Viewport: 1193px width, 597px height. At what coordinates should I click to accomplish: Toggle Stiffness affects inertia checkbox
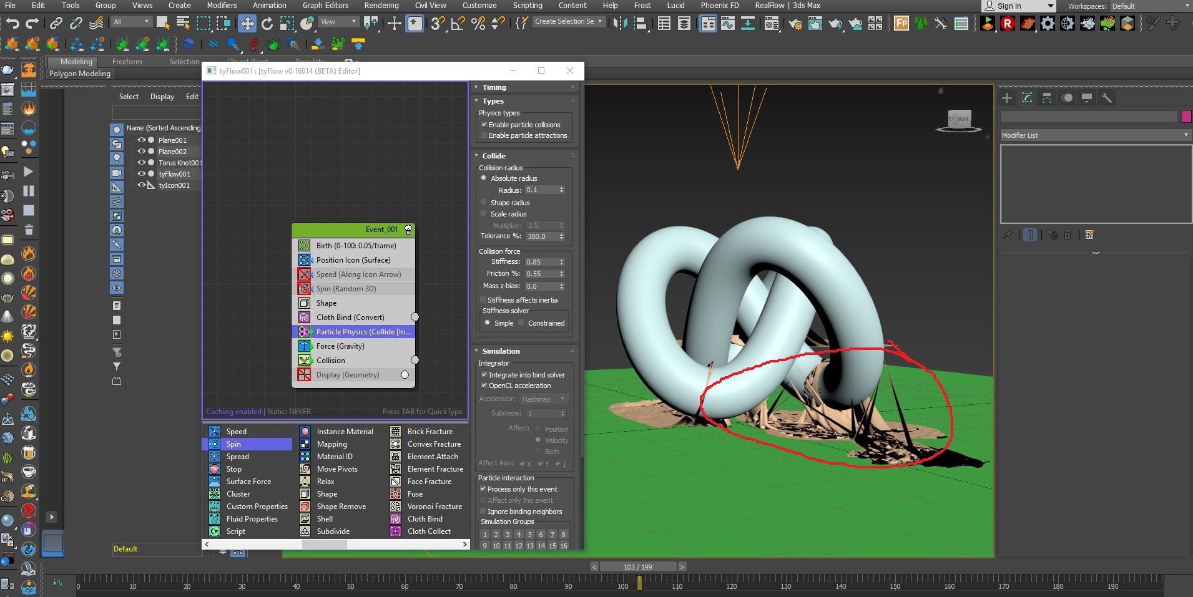coord(483,300)
